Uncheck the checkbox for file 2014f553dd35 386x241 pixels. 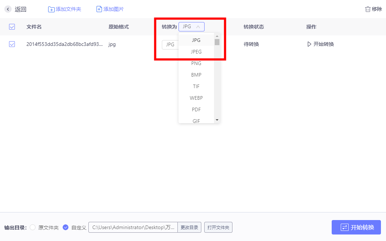tap(12, 44)
